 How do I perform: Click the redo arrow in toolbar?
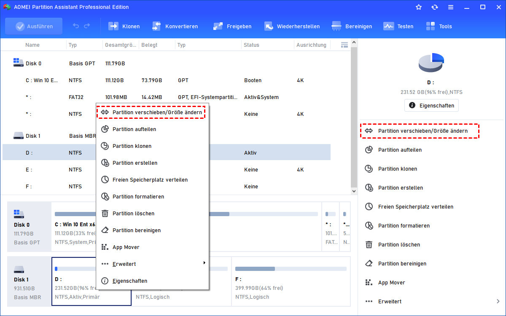point(87,26)
